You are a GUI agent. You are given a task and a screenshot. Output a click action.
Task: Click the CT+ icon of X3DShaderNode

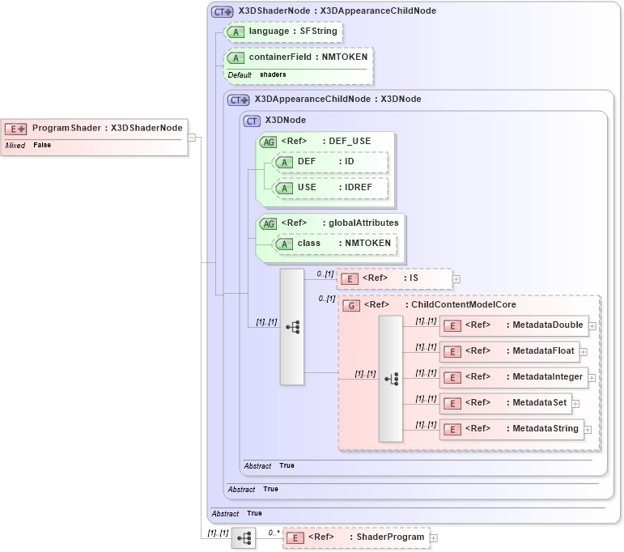coord(222,12)
